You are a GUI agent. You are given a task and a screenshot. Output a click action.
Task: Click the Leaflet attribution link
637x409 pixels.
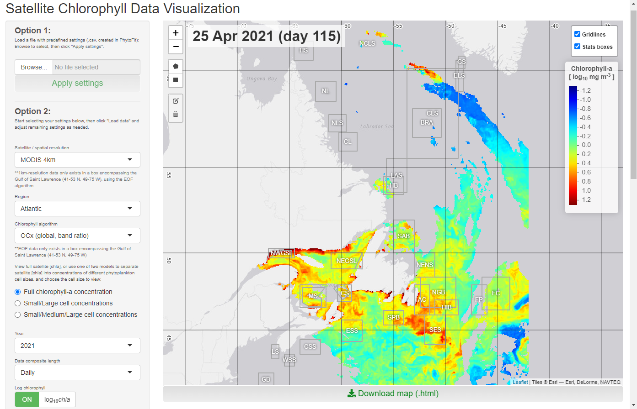tap(520, 382)
